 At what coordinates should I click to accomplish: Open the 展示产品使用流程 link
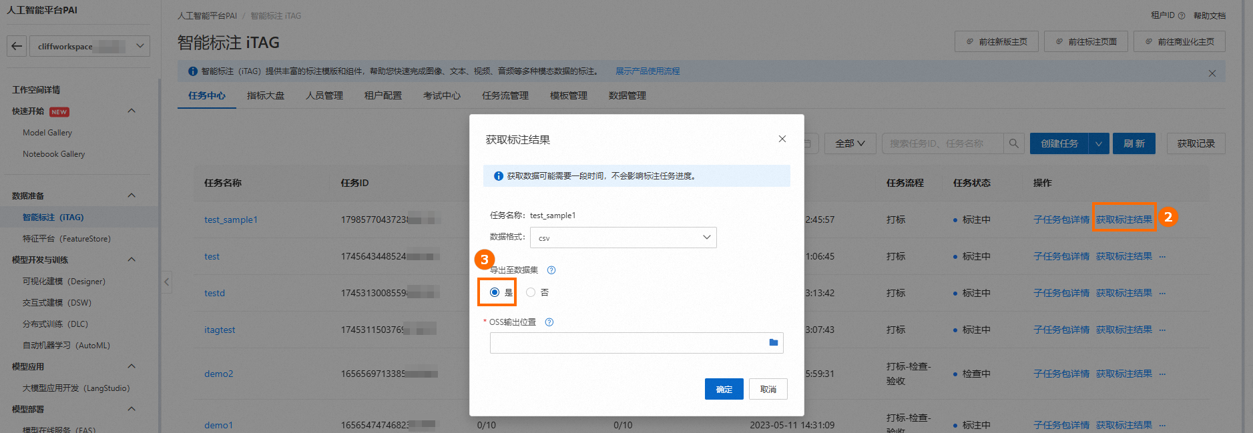click(x=648, y=71)
